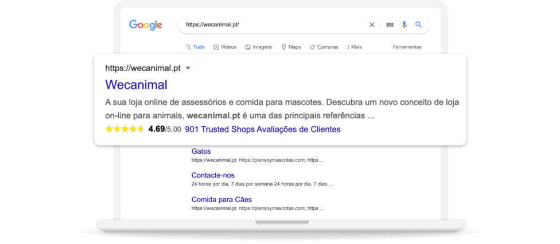This screenshot has height=244, width=560.
Task: Clear the search box with the X icon
Action: click(x=372, y=25)
